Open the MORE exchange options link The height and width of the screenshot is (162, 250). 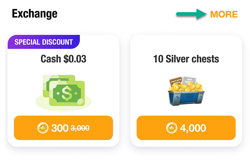coord(224,14)
